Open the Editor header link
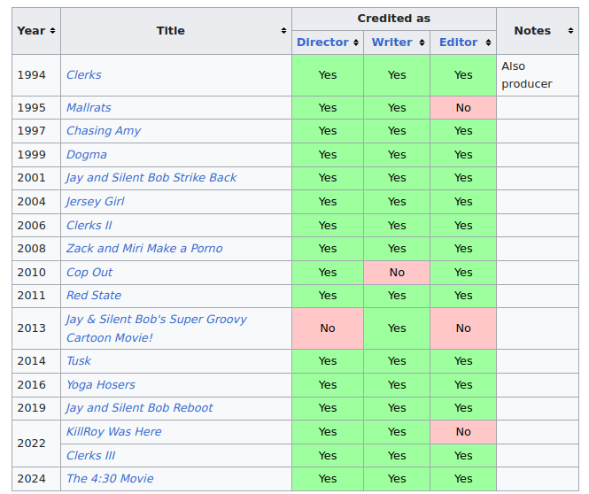The image size is (589, 494). point(458,42)
